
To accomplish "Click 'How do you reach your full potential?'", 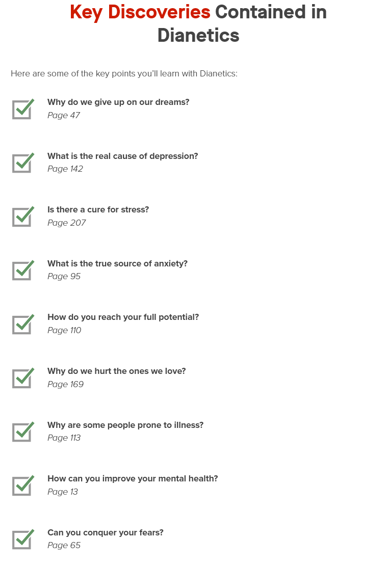I will [123, 317].
